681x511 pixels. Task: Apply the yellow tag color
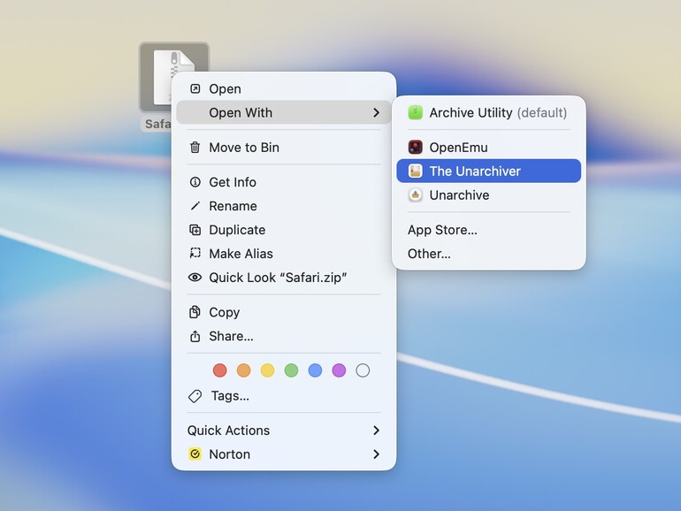267,370
